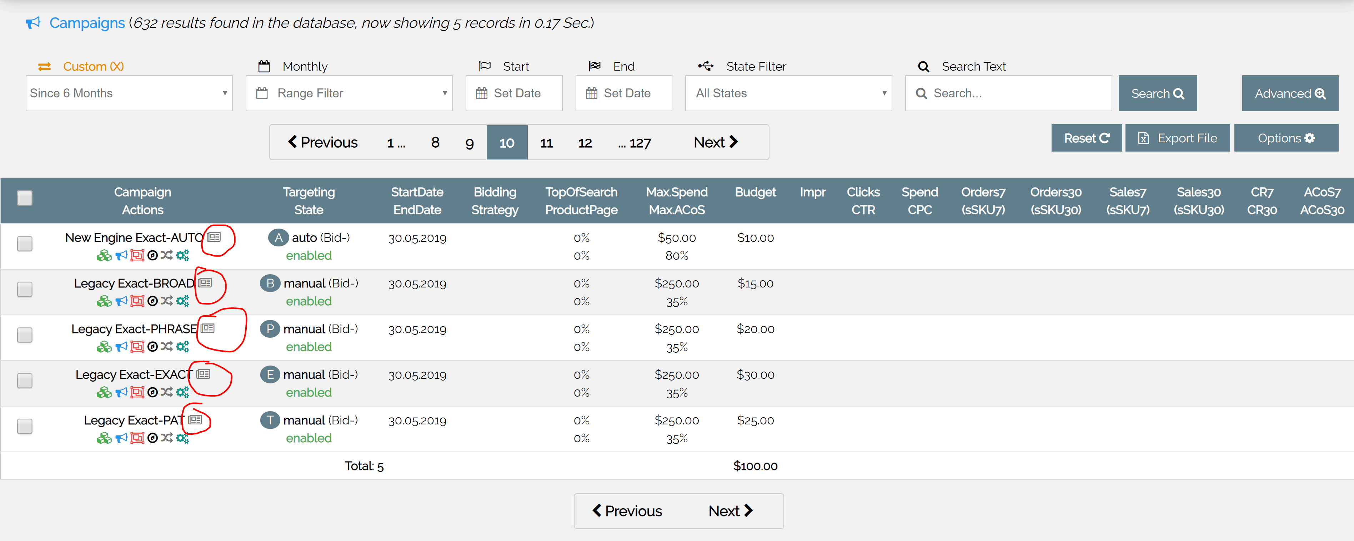Click Previous in the bottom pagination

[x=627, y=511]
